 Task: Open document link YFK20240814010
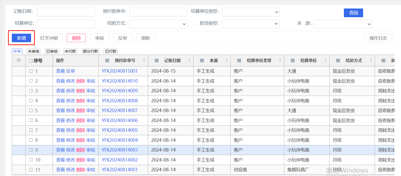click(x=120, y=81)
